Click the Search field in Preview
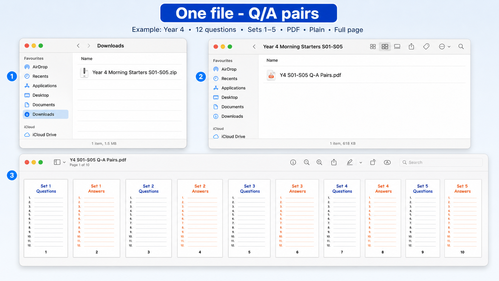The width and height of the screenshot is (499, 281). 441,162
